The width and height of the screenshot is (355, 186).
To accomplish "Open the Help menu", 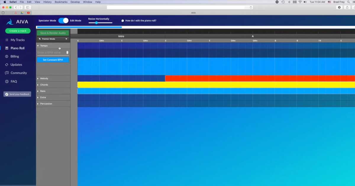I will pos(98,2).
